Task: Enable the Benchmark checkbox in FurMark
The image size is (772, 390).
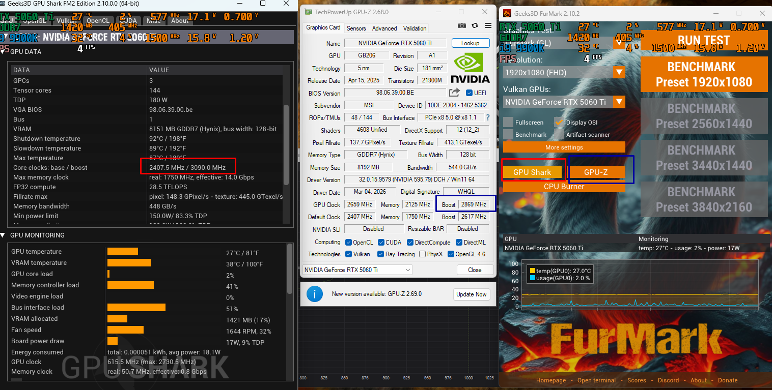Action: click(x=508, y=134)
